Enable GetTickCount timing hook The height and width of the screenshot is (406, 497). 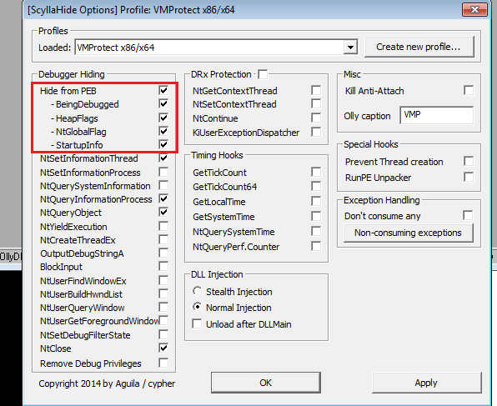[x=316, y=172]
